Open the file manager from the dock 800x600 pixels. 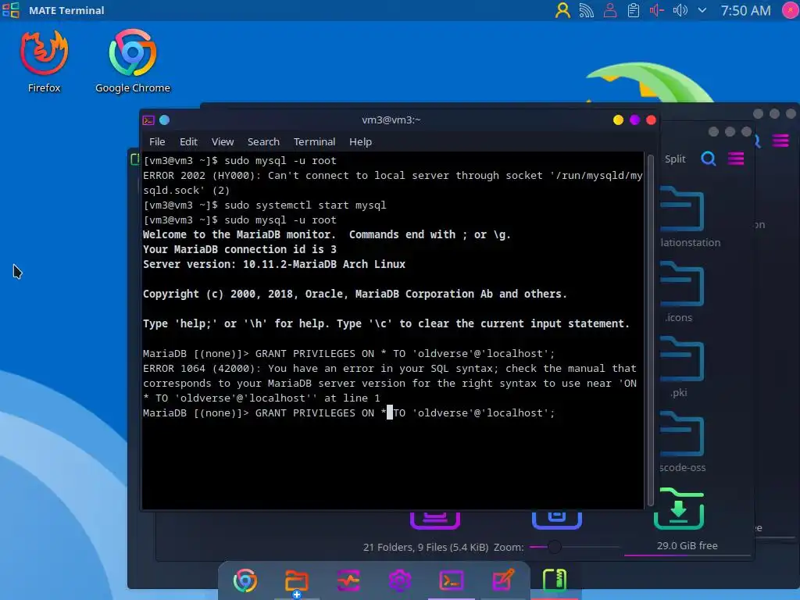click(296, 580)
